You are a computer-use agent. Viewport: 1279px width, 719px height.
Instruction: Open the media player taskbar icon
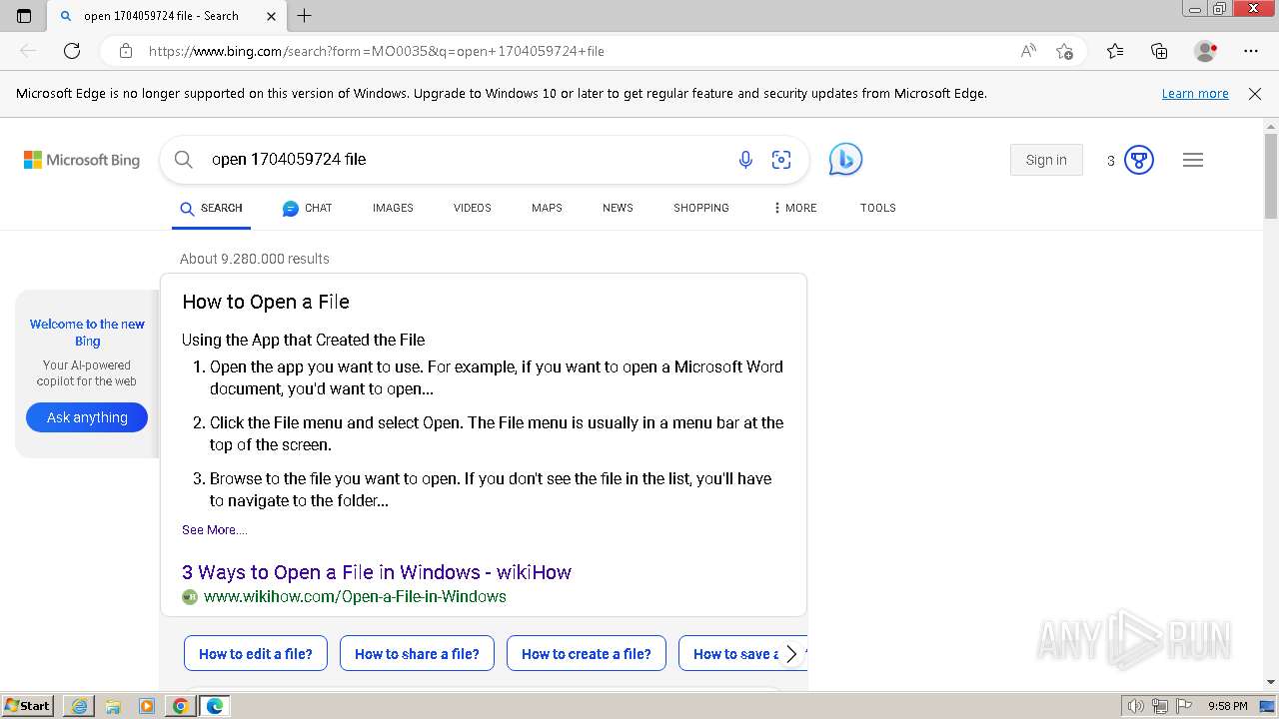147,706
